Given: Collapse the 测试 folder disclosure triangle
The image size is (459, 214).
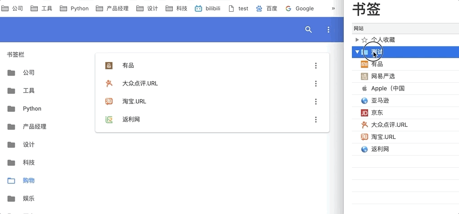Looking at the screenshot, I should [357, 52].
